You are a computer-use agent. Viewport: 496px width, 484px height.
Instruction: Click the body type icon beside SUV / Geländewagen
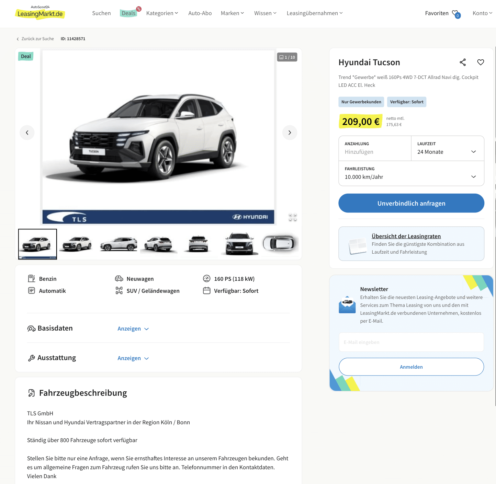click(x=119, y=290)
